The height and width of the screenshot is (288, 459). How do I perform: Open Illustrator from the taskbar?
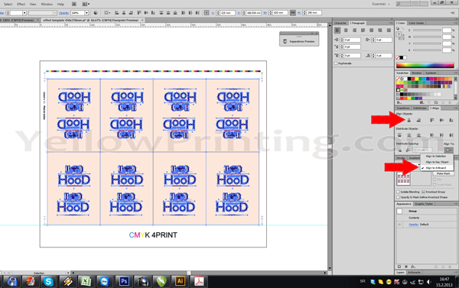pyautogui.click(x=180, y=281)
